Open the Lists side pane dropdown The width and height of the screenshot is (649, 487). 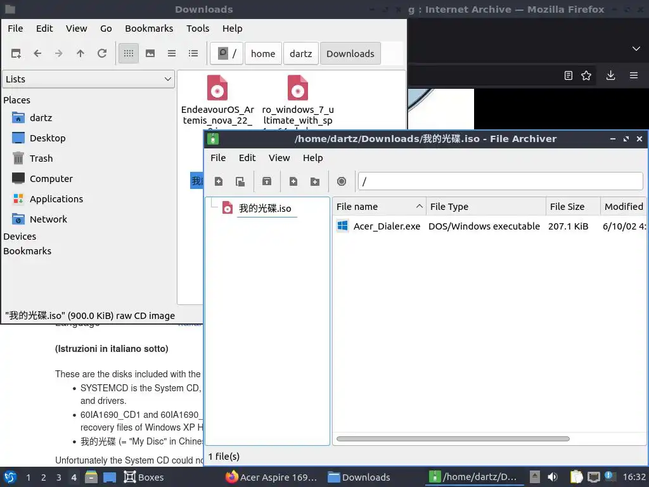click(88, 79)
